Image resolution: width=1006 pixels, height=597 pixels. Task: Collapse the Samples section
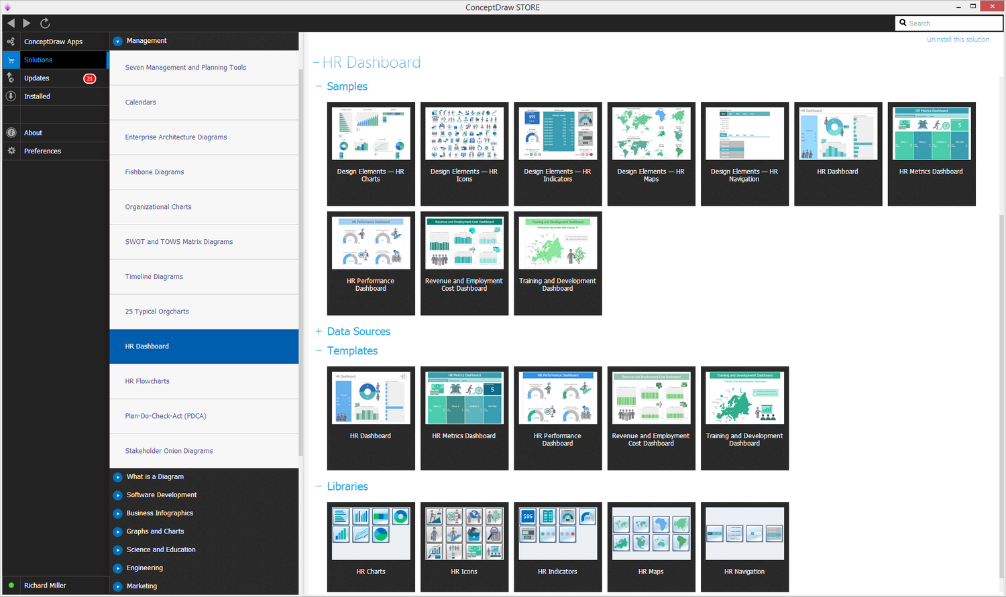[x=319, y=86]
